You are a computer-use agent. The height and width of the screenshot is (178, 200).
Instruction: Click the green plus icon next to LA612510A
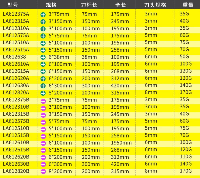43,43
